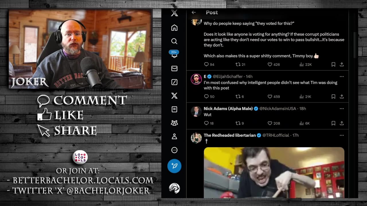The height and width of the screenshot is (206, 367).
Task: View analytics showing 21K views
Action: tap(305, 97)
